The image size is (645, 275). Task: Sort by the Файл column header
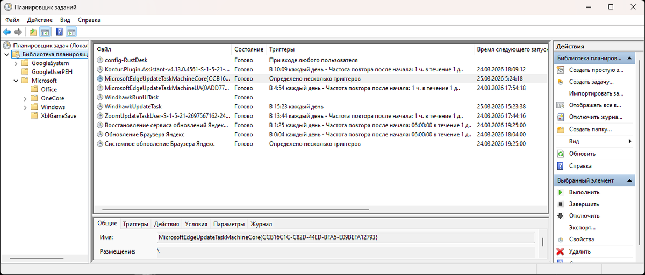(x=163, y=49)
